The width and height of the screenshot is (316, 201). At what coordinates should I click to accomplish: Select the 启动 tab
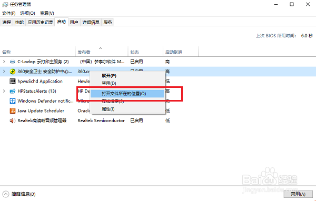(x=61, y=22)
